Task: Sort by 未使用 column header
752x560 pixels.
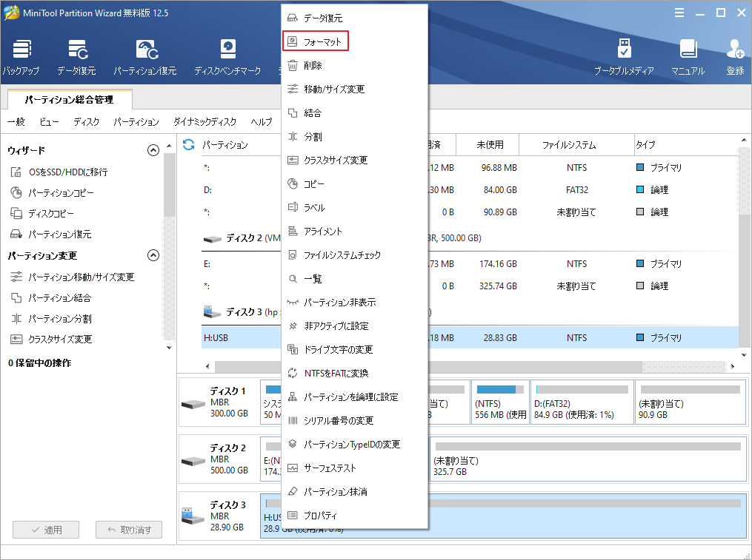Action: tap(488, 145)
